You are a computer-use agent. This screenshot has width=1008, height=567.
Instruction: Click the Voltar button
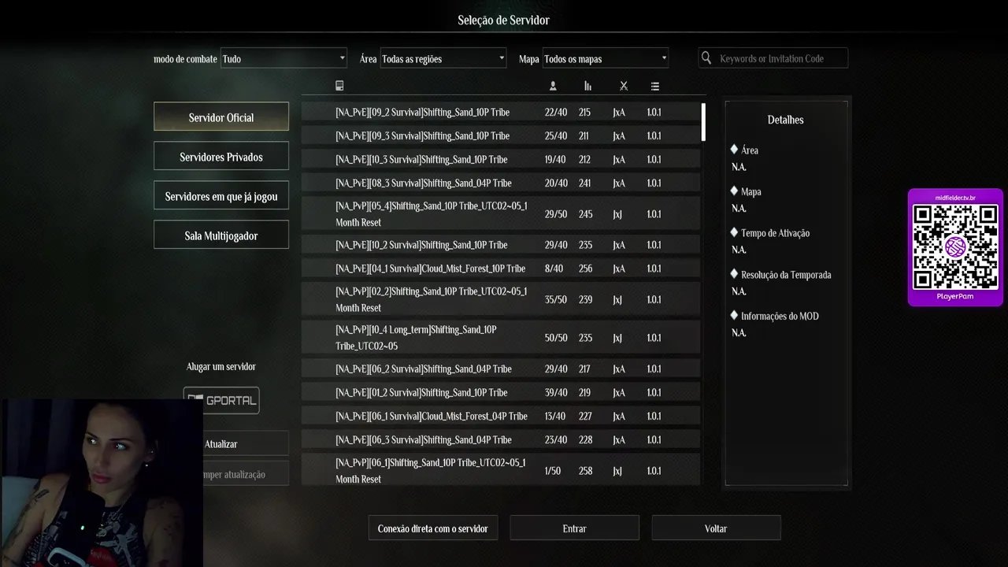pos(716,528)
